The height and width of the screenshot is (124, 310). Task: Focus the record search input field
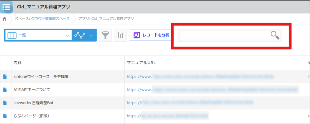click(x=229, y=35)
